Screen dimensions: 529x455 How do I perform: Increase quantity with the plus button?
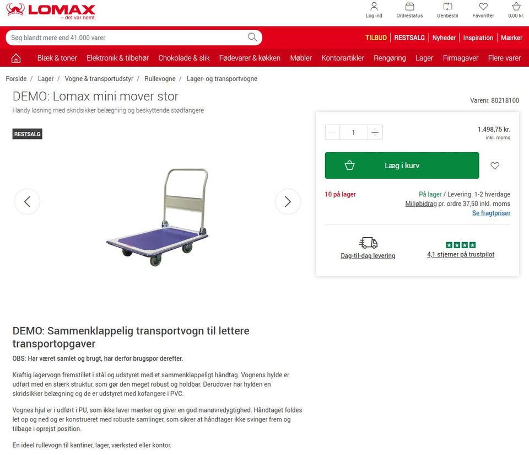375,132
